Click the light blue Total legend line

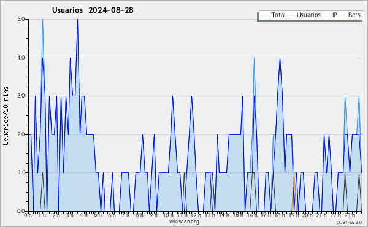(264, 15)
